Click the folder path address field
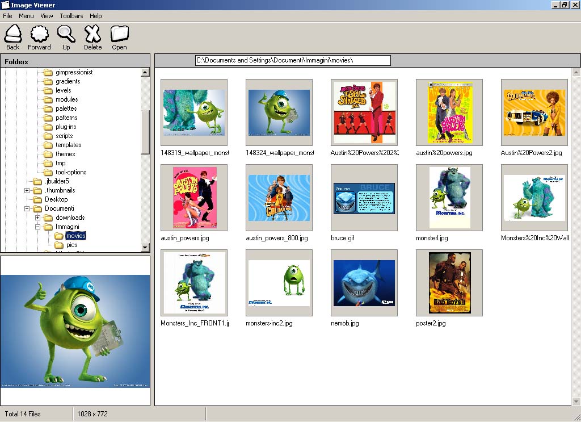Screen dimensions: 581x422 293,60
